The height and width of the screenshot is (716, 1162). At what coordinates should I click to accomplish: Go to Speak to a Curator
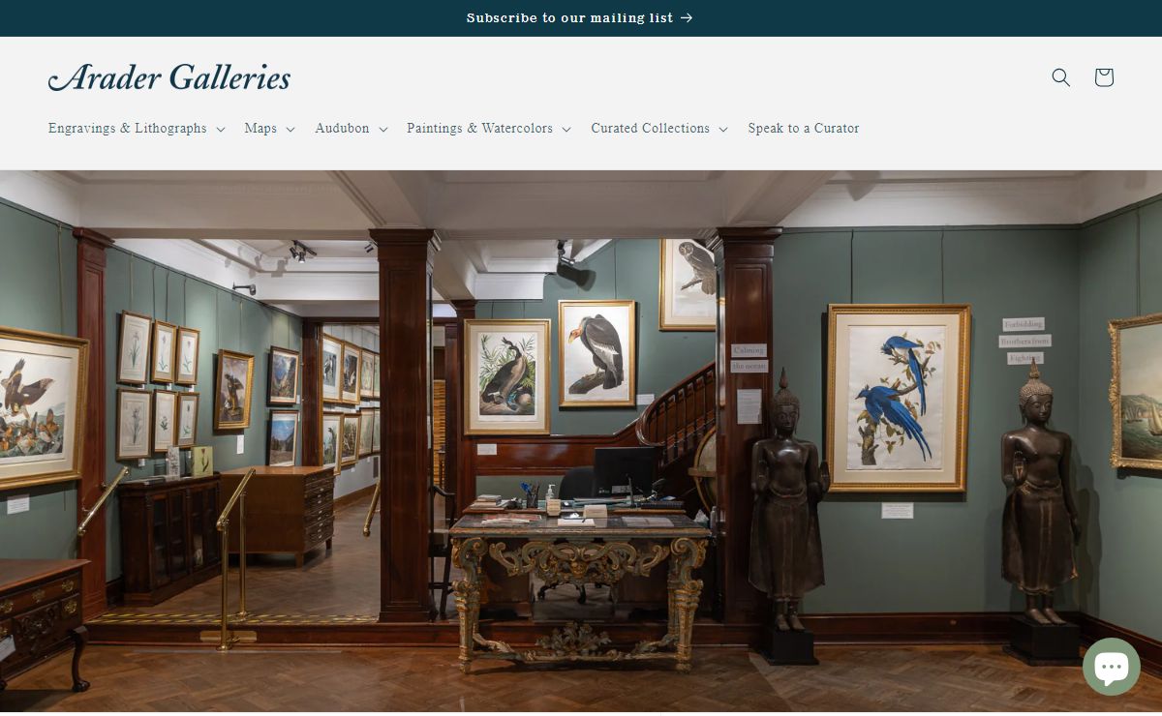tap(804, 128)
